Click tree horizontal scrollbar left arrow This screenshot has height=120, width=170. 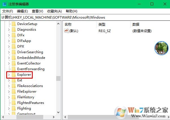[x=3, y=117]
